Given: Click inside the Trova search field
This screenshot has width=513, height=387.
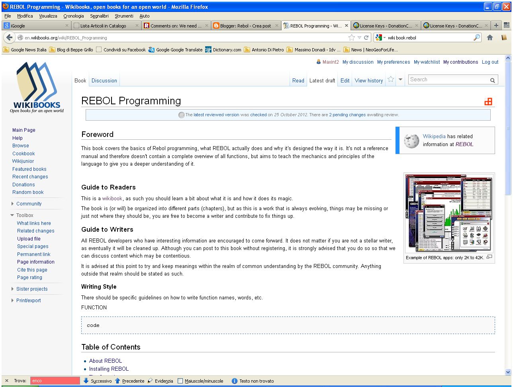Looking at the screenshot, I should (55, 381).
